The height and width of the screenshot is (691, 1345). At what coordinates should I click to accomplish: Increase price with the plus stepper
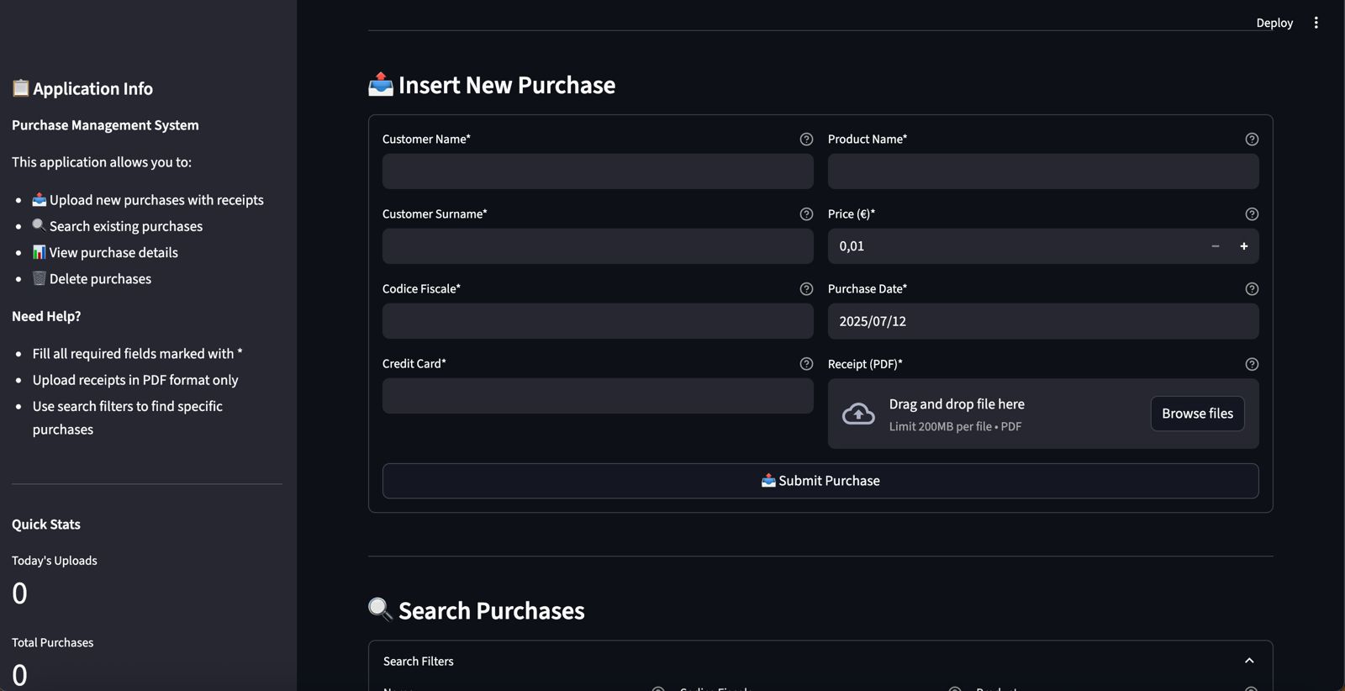[x=1243, y=246]
